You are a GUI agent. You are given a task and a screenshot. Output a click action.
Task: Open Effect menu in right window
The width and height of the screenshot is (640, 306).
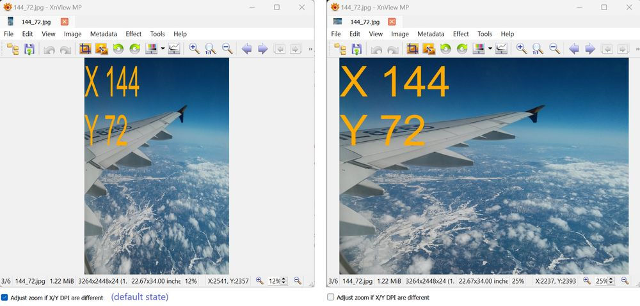click(461, 34)
